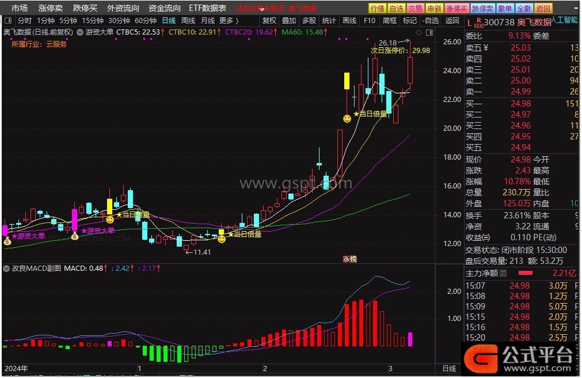Click the 叠加 toolbar item
This screenshot has width=582, height=378.
(289, 21)
